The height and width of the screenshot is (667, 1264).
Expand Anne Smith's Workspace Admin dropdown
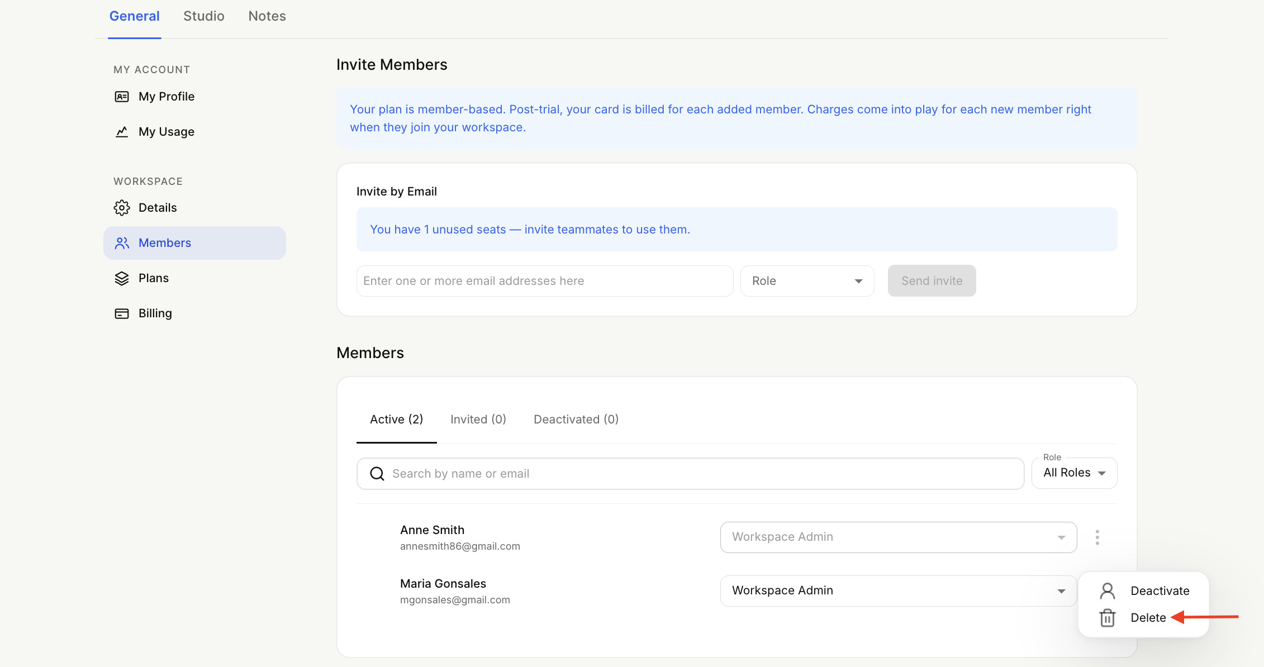899,537
